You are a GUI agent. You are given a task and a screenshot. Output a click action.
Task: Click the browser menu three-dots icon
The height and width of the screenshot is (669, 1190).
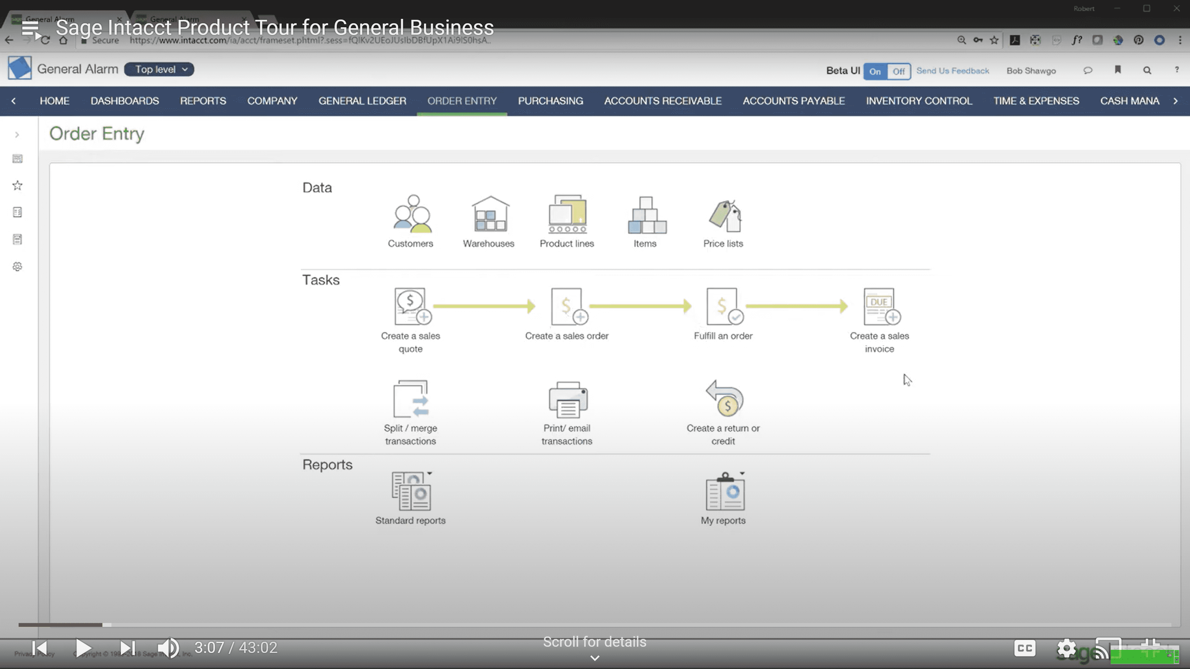pyautogui.click(x=1180, y=40)
